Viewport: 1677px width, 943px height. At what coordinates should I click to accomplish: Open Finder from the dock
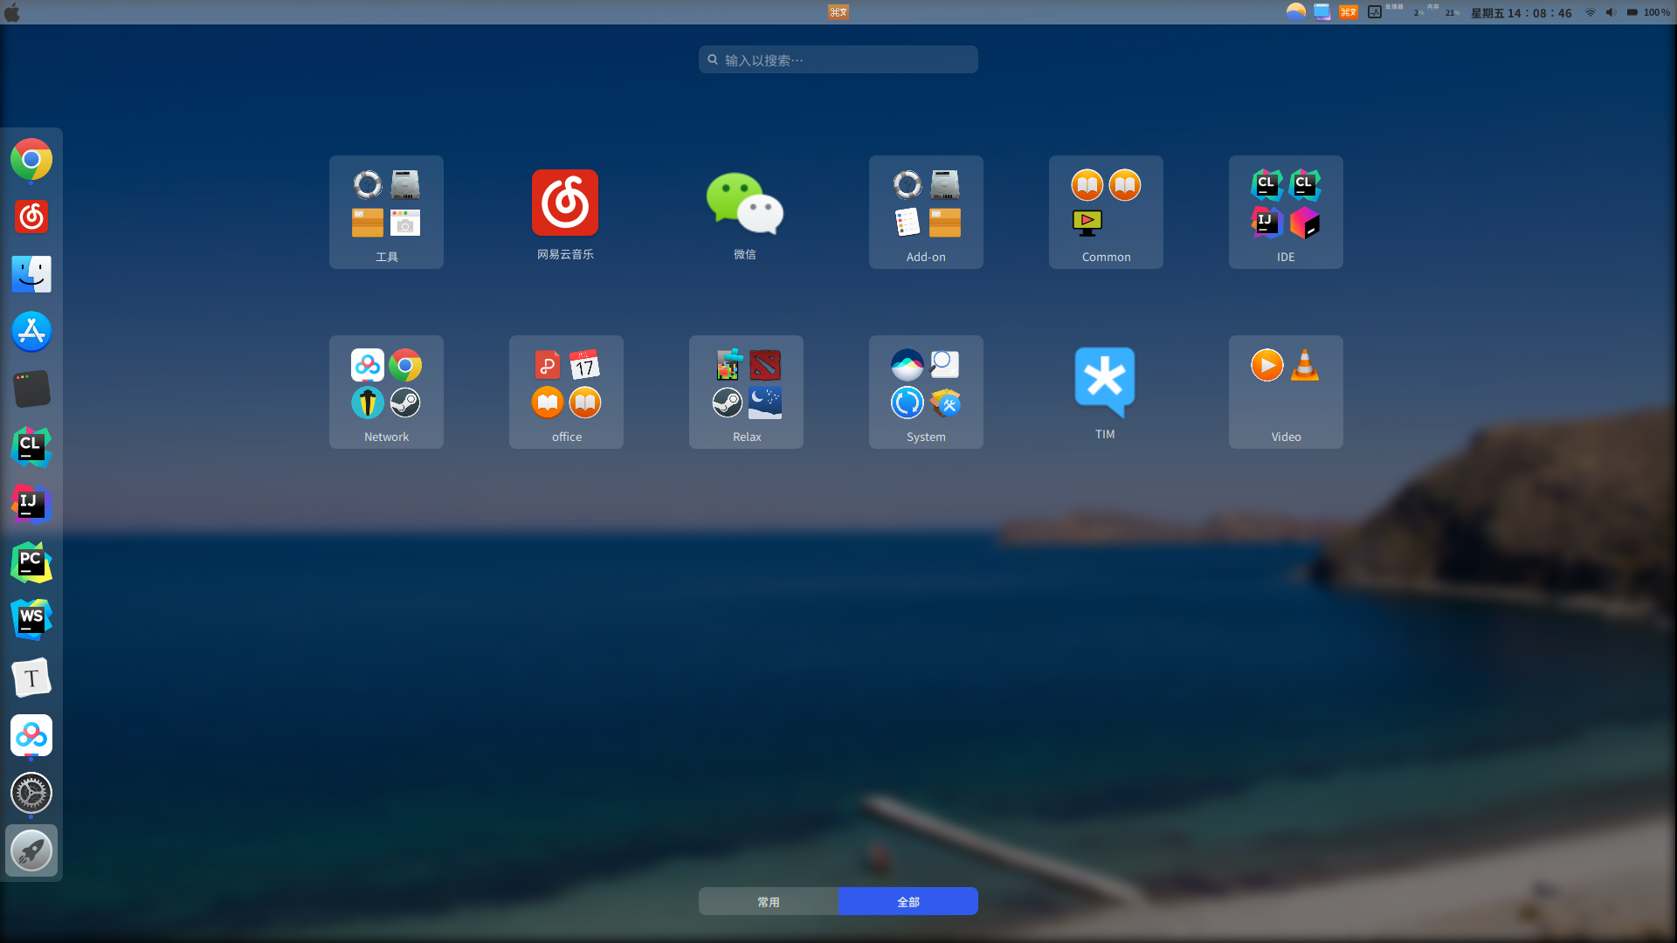[31, 274]
